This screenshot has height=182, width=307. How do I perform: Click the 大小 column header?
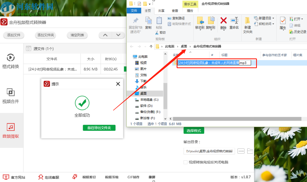[91, 59]
